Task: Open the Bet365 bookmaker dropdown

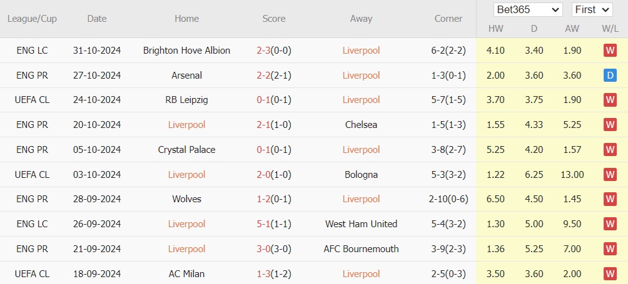Action: 528,9
